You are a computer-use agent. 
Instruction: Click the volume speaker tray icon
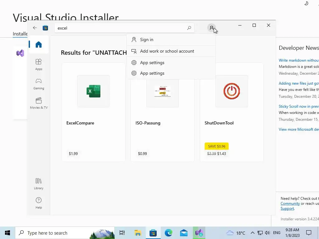click(268, 233)
